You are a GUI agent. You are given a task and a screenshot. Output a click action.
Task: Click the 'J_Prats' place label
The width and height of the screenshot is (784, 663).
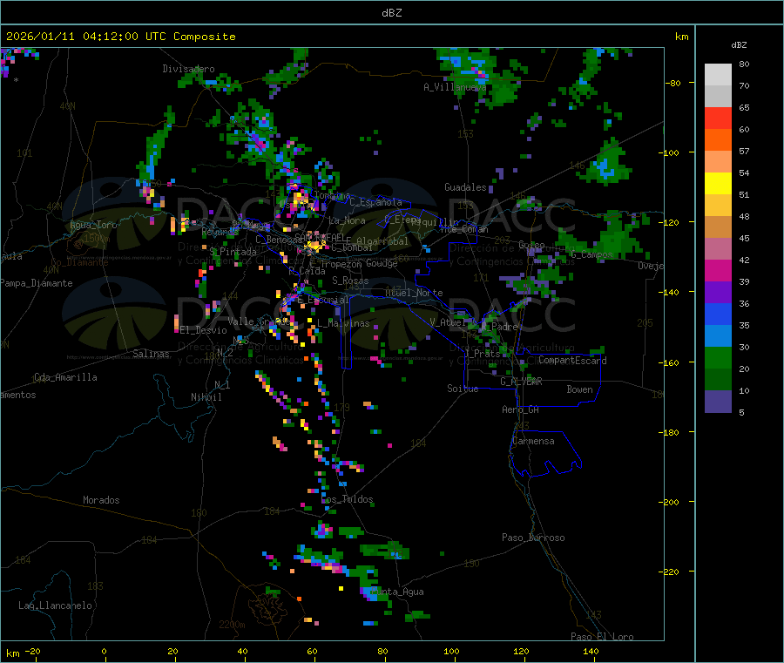pyautogui.click(x=483, y=354)
